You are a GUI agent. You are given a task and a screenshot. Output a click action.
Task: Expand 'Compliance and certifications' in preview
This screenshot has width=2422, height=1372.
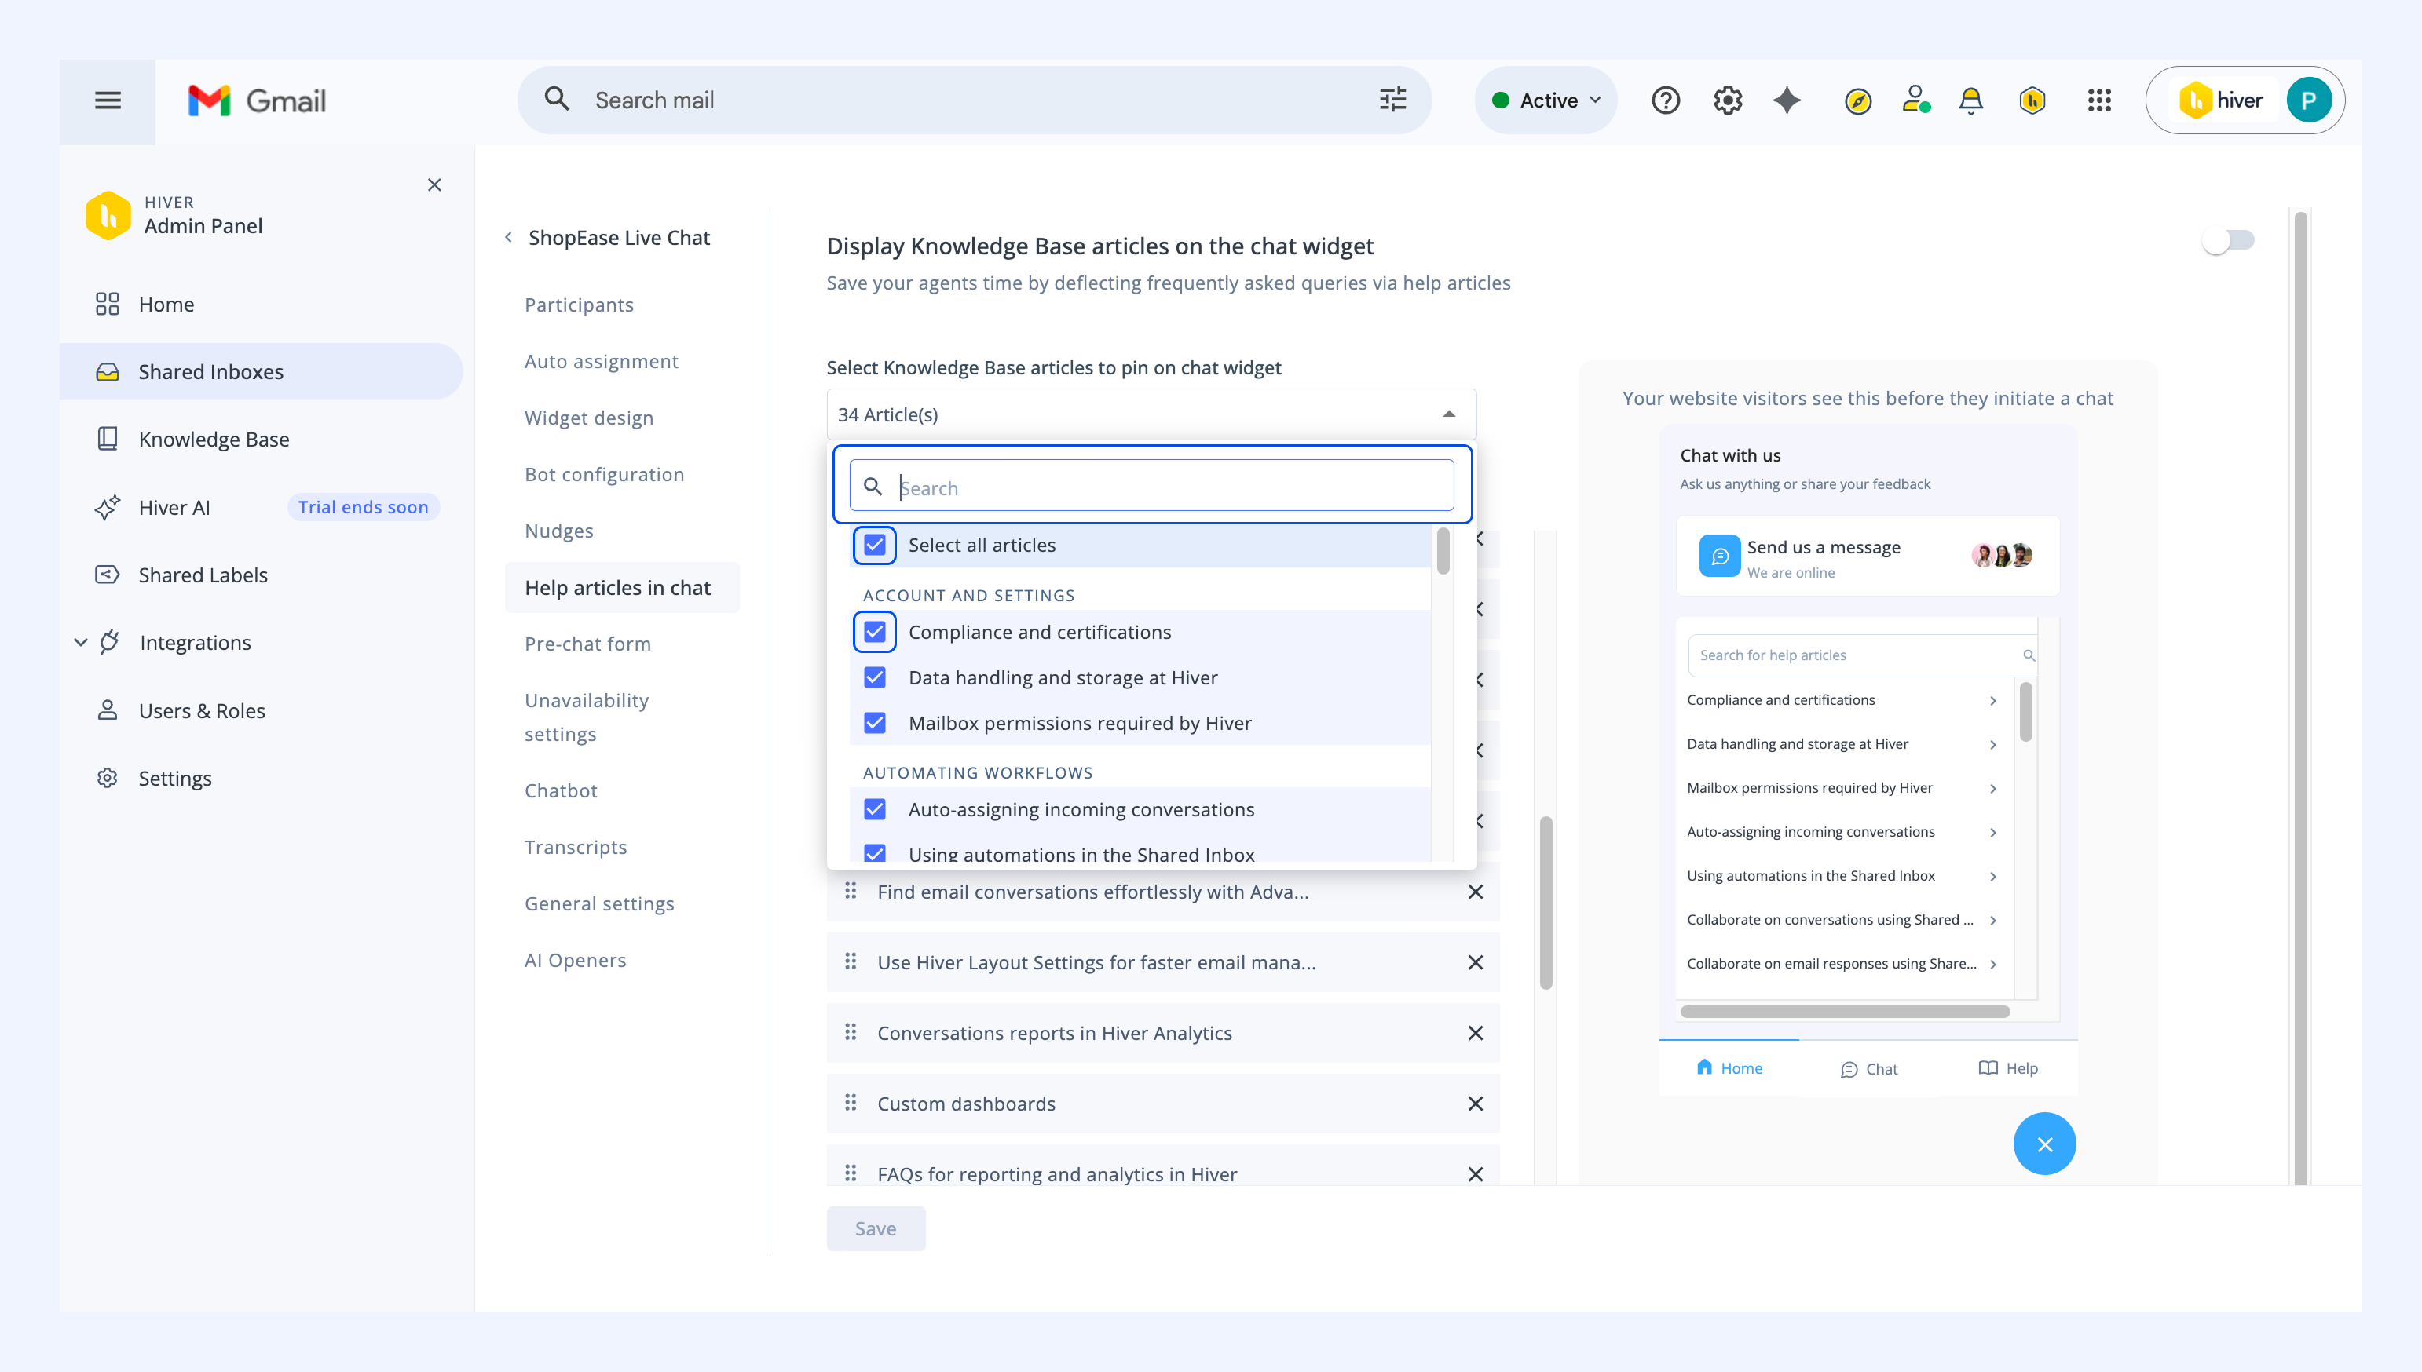(1992, 700)
